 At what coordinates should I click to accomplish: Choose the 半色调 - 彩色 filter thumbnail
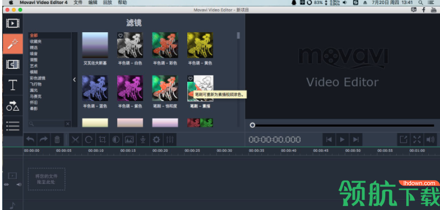165,45
